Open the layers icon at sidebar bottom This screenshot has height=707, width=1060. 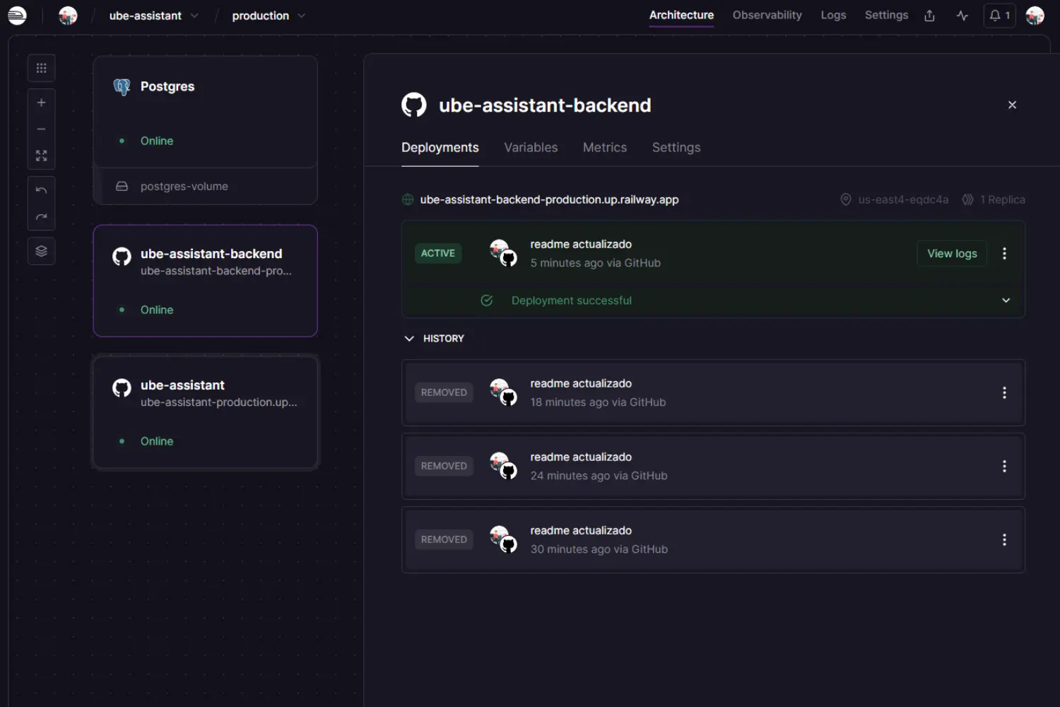(41, 251)
